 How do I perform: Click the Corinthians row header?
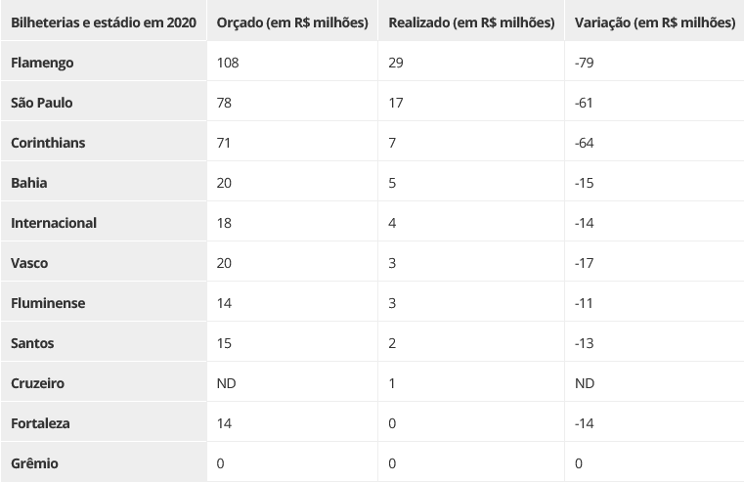click(x=48, y=143)
